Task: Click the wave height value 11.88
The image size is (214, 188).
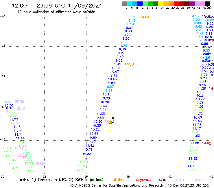Action: point(195,143)
